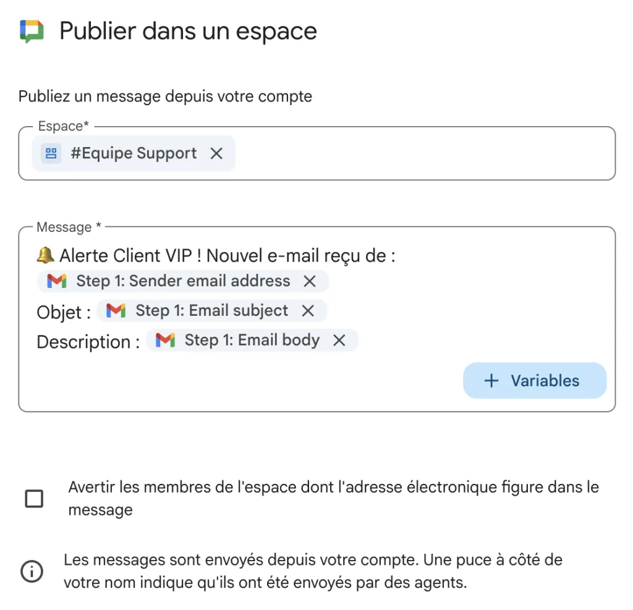This screenshot has width=633, height=610.
Task: Remove the Email subject variable
Action: [308, 311]
